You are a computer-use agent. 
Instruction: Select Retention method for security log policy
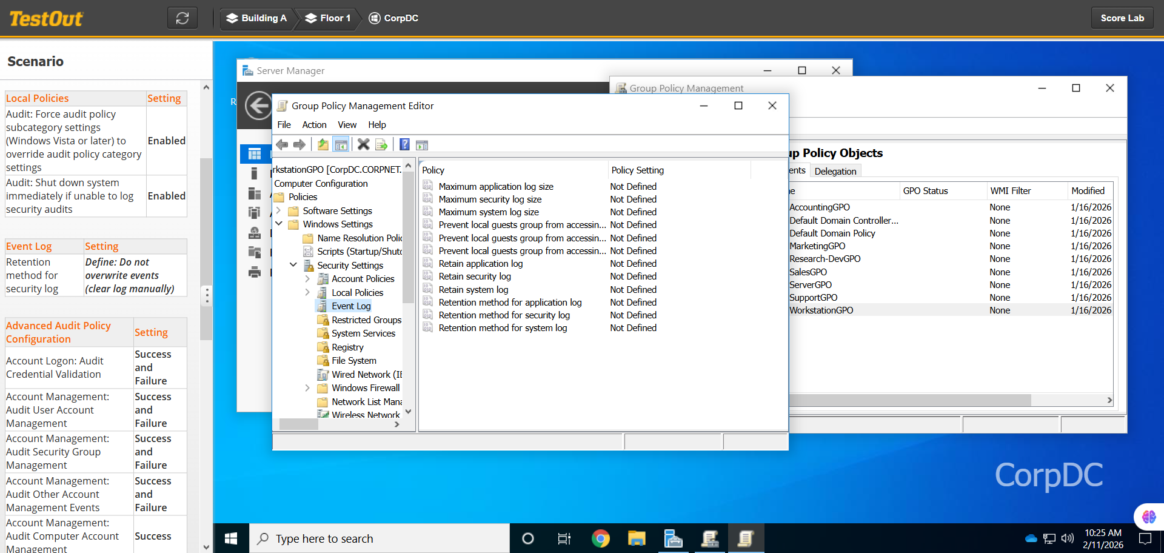504,315
